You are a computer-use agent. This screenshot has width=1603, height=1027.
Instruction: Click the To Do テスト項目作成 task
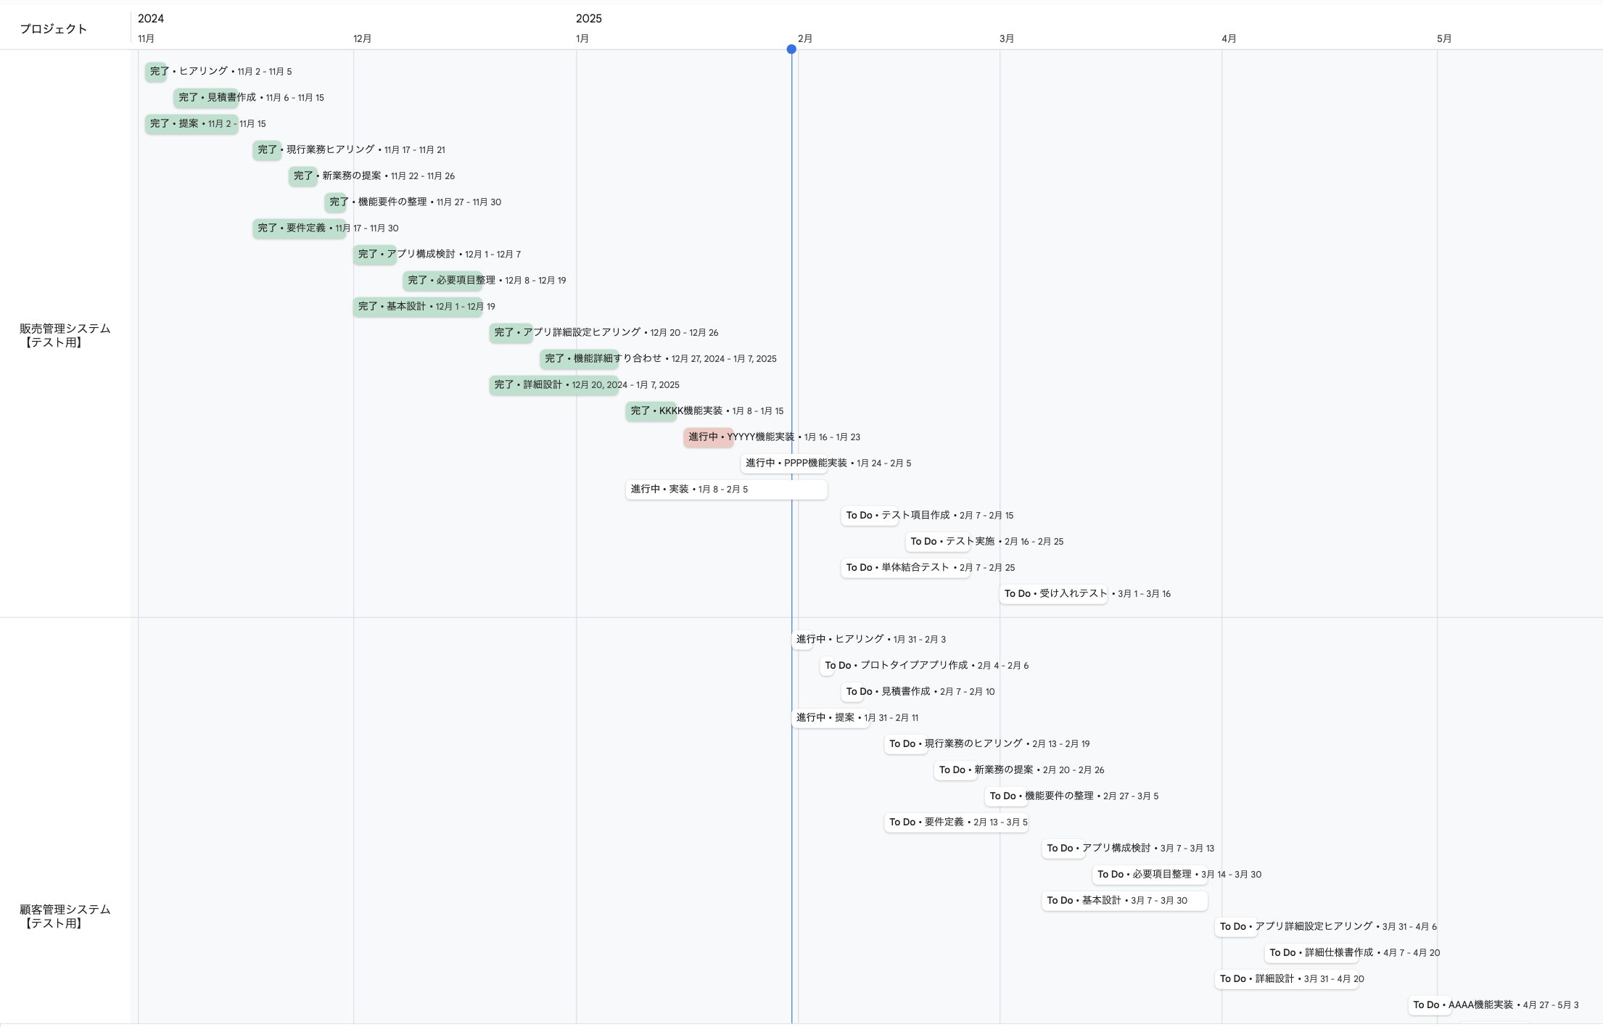pyautogui.click(x=869, y=515)
